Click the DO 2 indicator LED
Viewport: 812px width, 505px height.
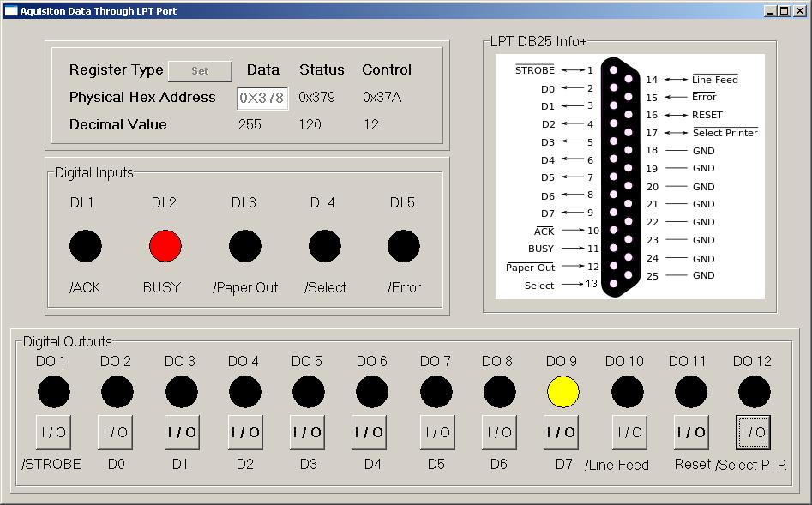pos(117,392)
